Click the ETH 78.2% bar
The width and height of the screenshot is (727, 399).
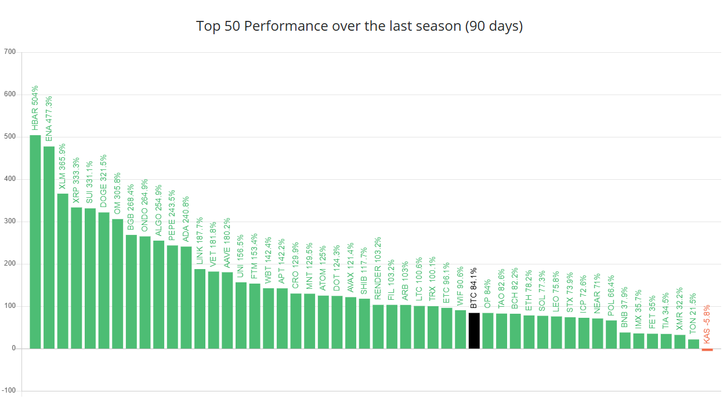click(529, 332)
